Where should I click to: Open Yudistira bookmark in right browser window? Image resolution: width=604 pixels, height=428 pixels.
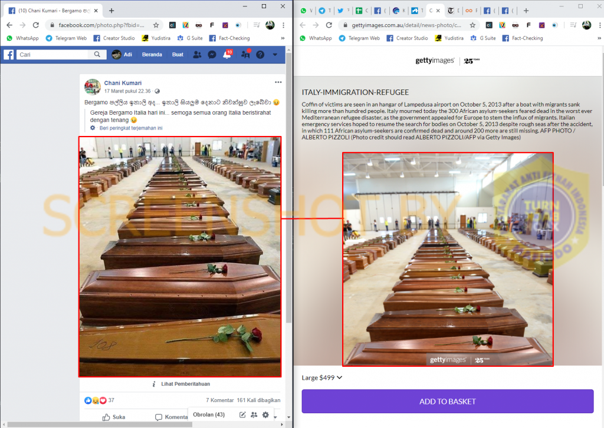(449, 38)
